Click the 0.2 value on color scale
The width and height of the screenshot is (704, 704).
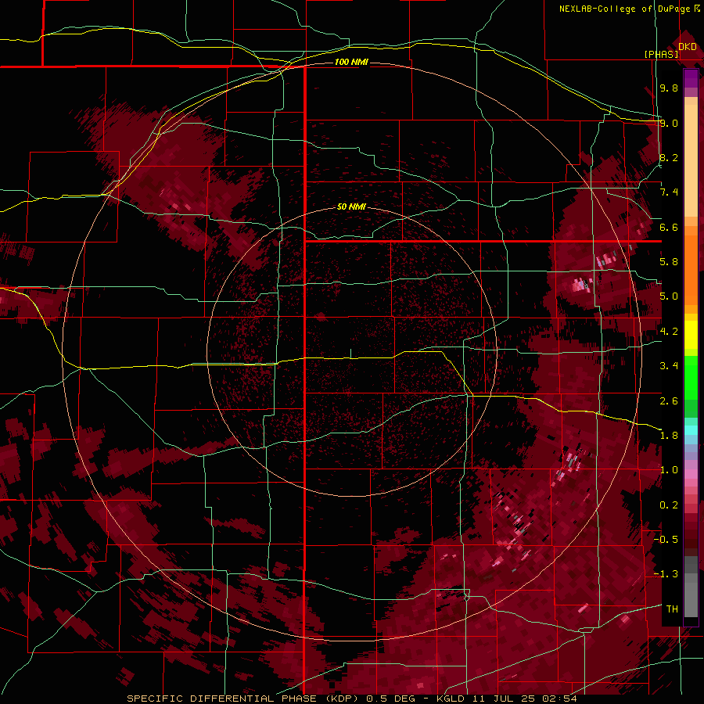coord(669,505)
